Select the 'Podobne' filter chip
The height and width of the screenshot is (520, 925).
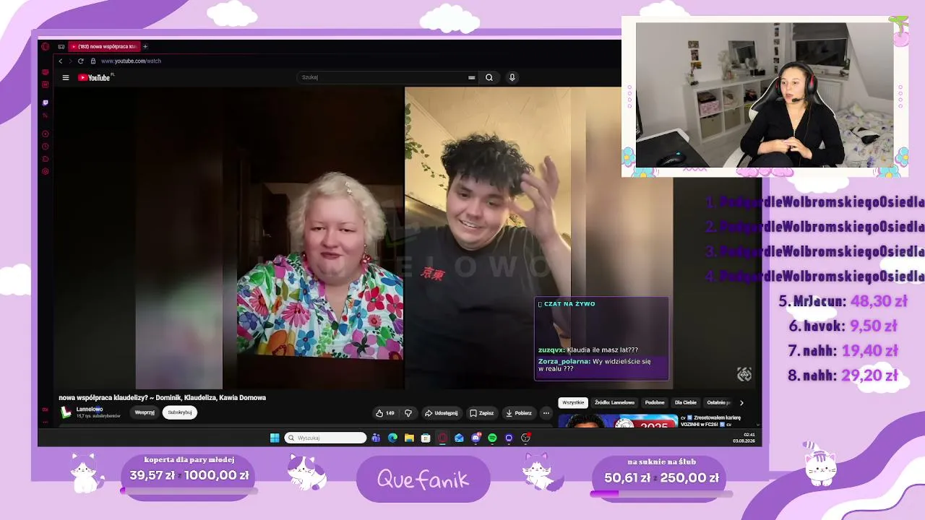[655, 402]
